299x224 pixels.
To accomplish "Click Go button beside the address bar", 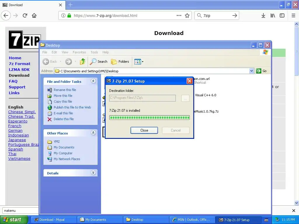I will 262,71.
